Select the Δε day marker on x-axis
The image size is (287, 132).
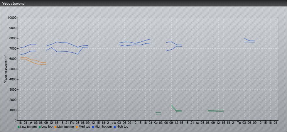point(197,122)
